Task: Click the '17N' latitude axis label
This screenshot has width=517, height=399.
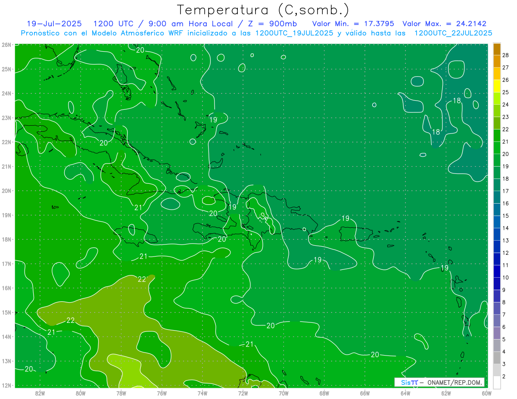Action: (x=6, y=264)
